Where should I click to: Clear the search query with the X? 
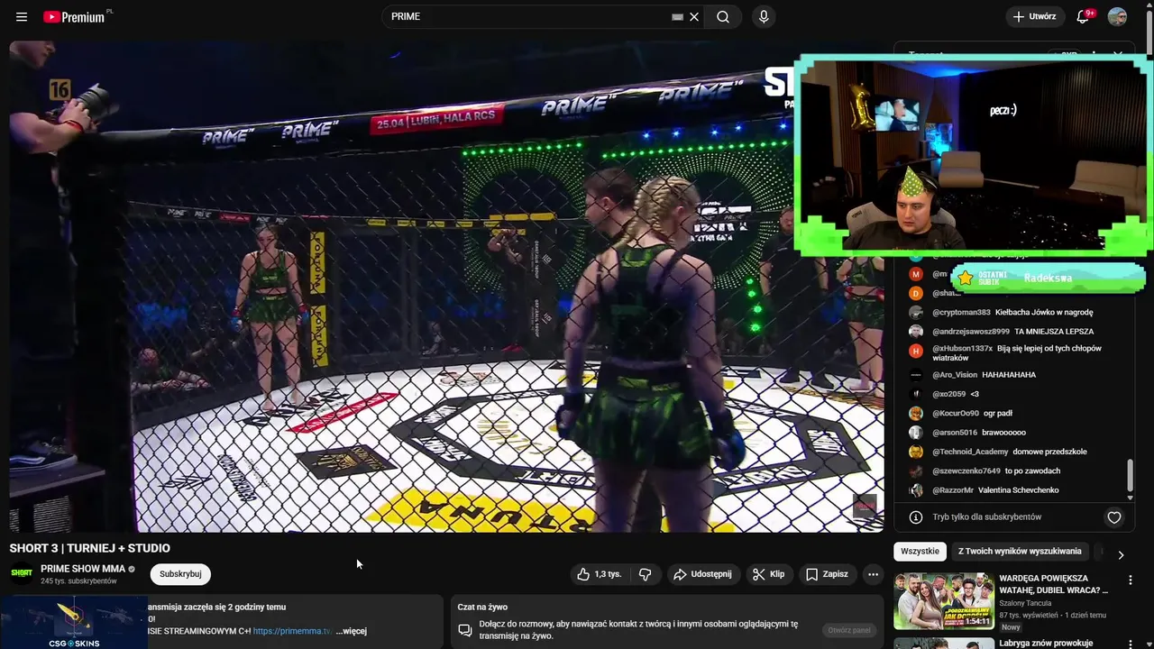tap(694, 17)
